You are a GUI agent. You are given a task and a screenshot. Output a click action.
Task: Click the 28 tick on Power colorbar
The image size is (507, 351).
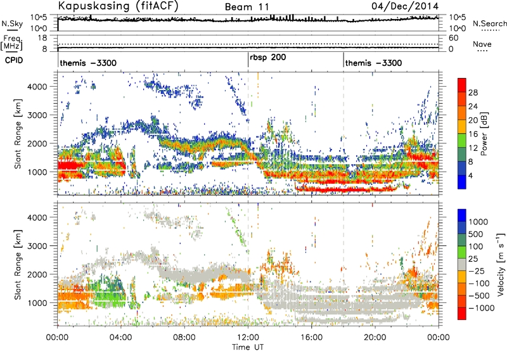tap(473, 93)
